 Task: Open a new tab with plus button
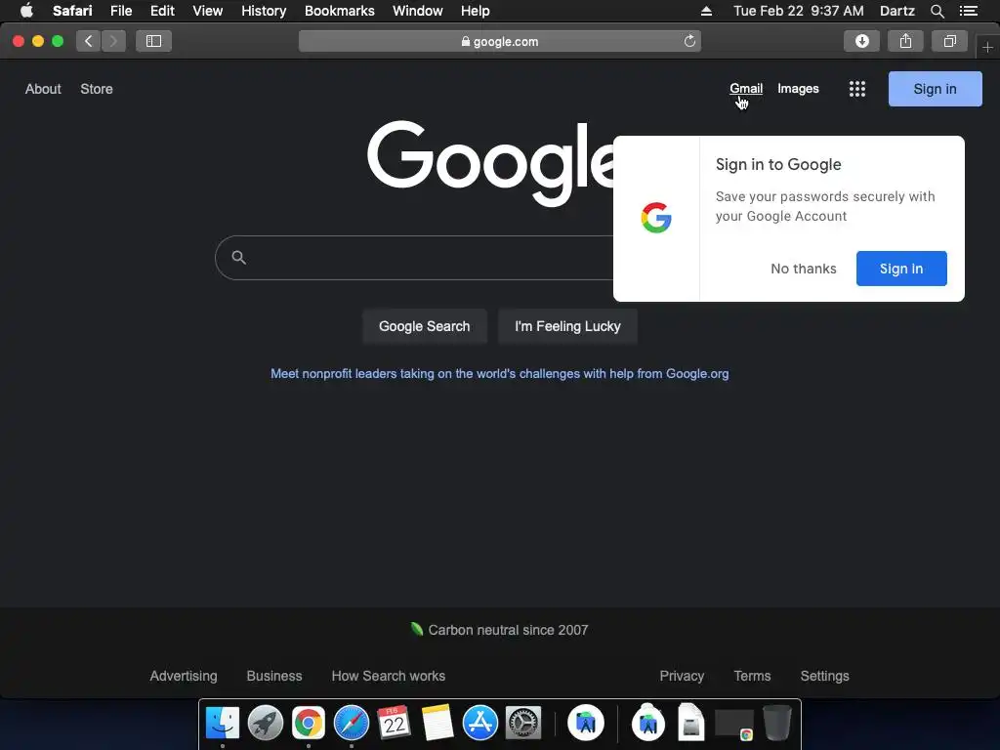click(987, 47)
